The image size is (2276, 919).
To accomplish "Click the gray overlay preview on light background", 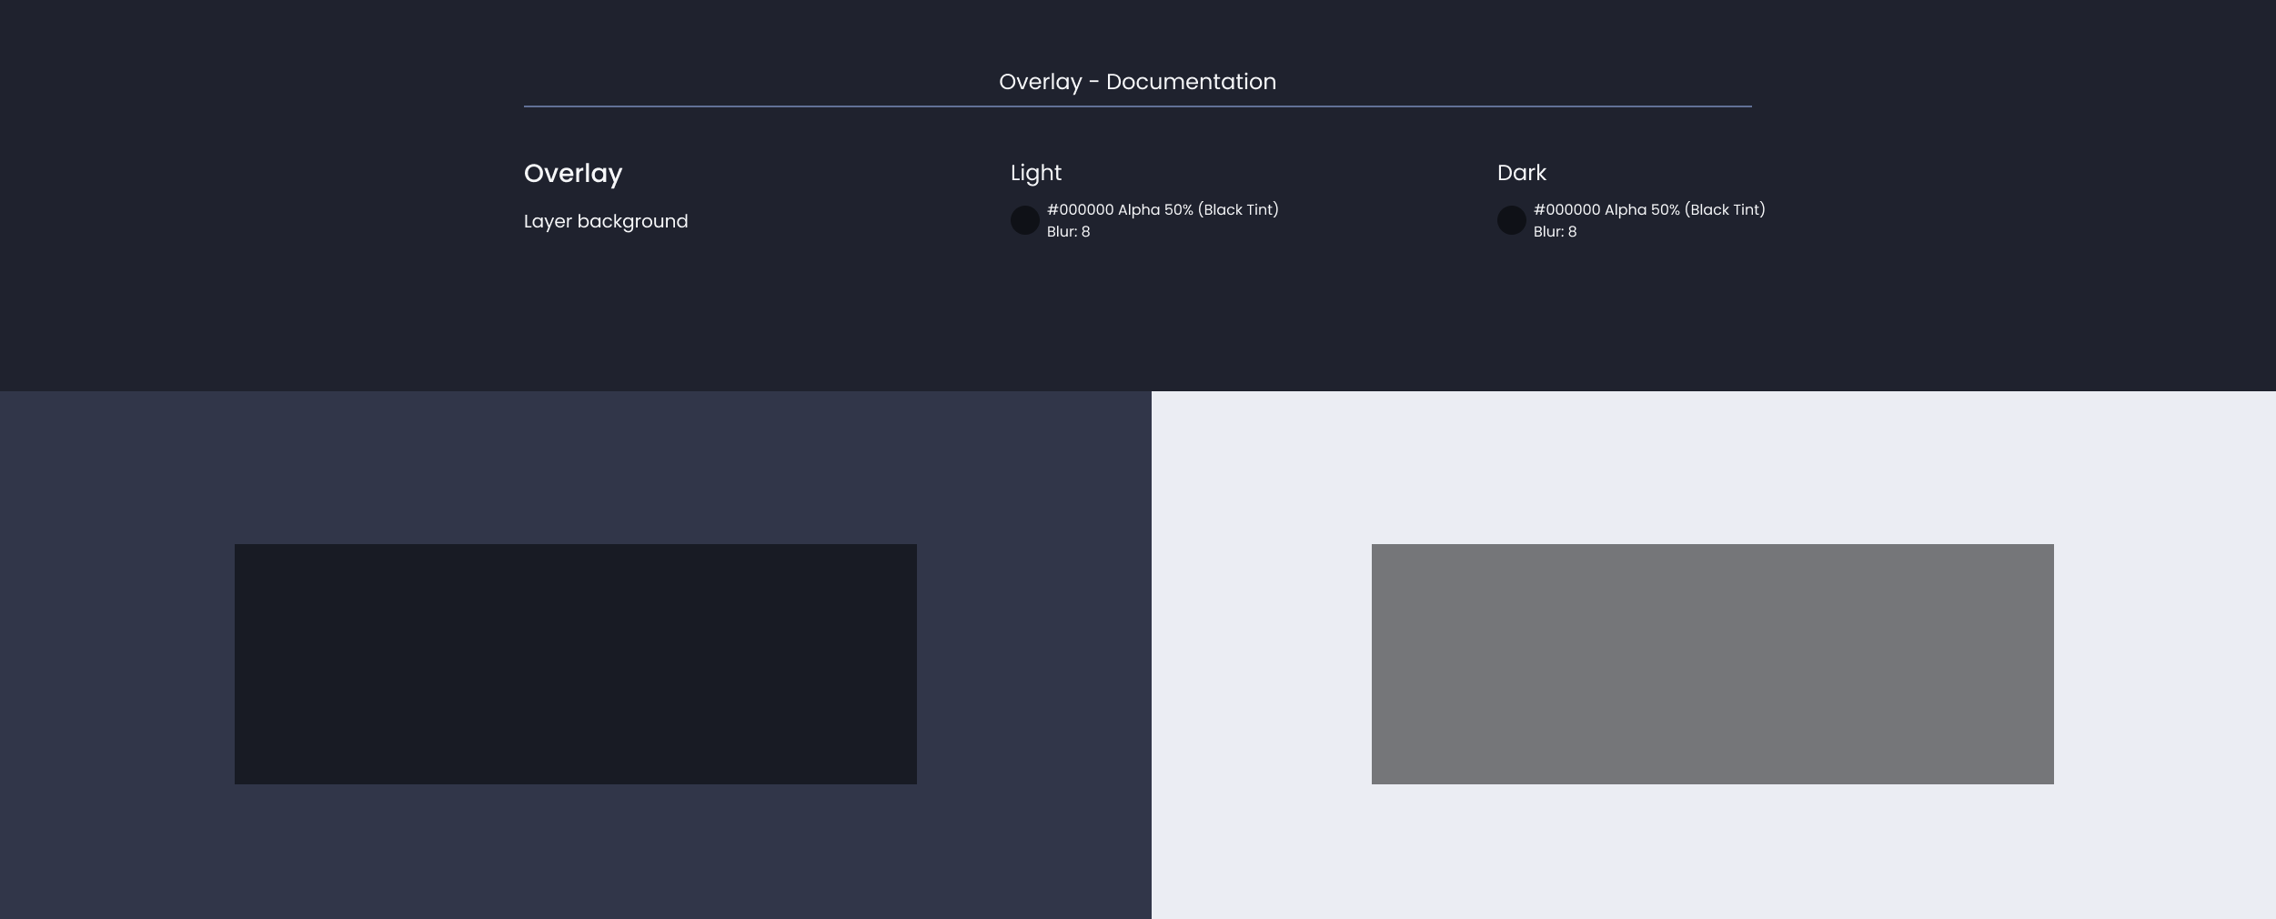I will pyautogui.click(x=1713, y=664).
